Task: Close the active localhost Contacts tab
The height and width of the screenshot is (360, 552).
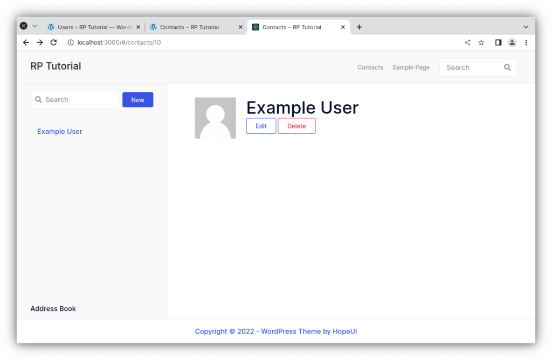Action: coord(343,27)
